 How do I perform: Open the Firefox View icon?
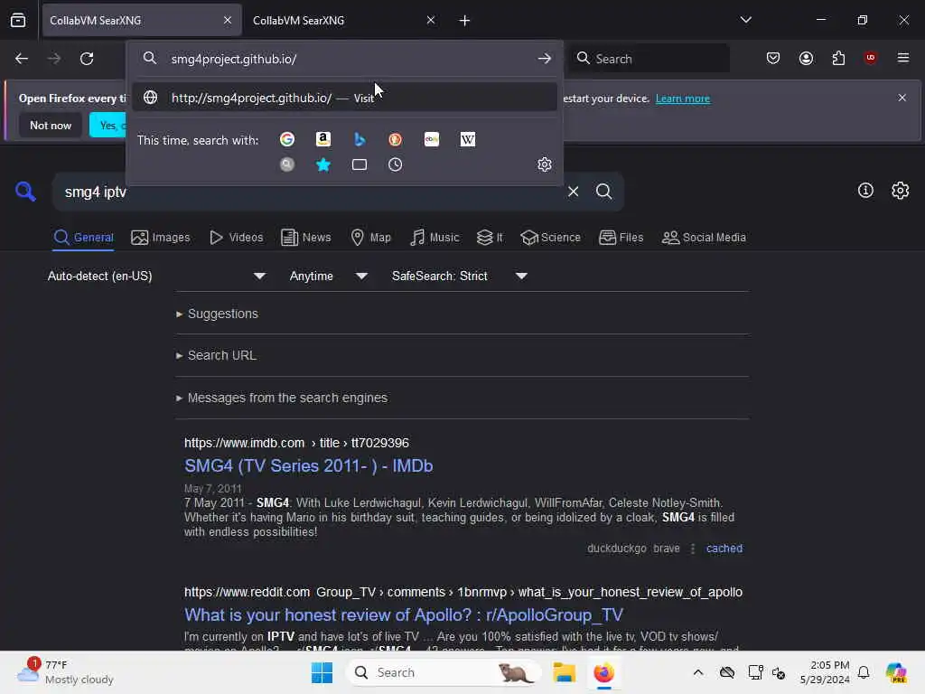pyautogui.click(x=18, y=21)
